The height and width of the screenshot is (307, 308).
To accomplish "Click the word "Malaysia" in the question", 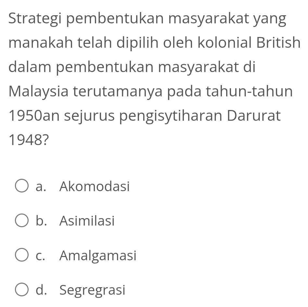I will 38,92.
